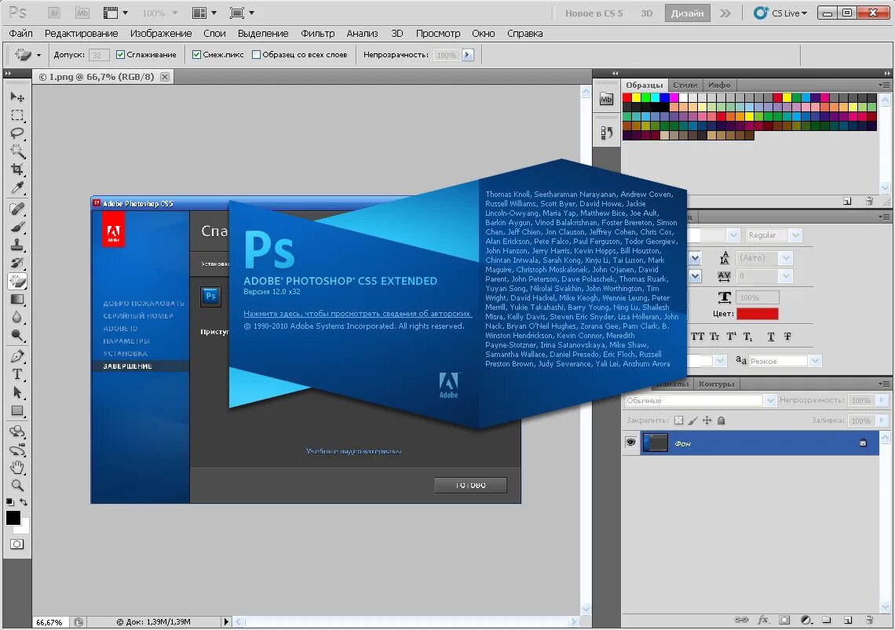Toggle Small Caps (Tт) text style
Viewport: 895px width, 630px height.
[714, 337]
